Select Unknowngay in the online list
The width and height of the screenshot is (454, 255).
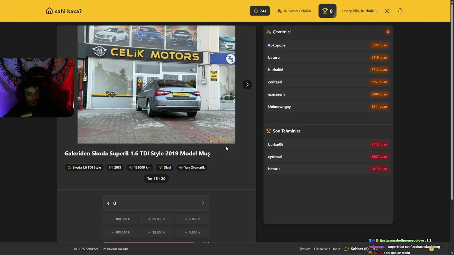point(328,107)
